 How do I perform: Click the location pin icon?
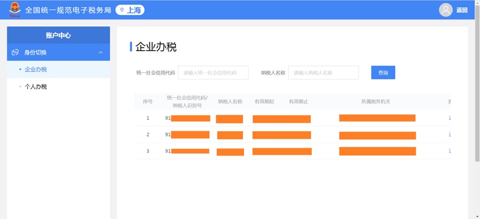[x=122, y=10]
